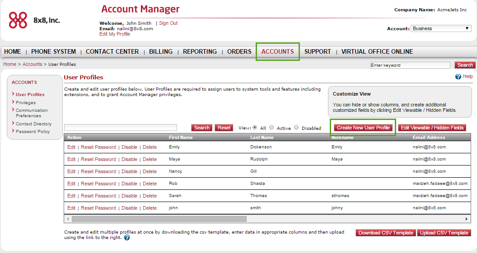477x253 pixels.
Task: Click the table scrollbar right arrow
Action: [467, 219]
